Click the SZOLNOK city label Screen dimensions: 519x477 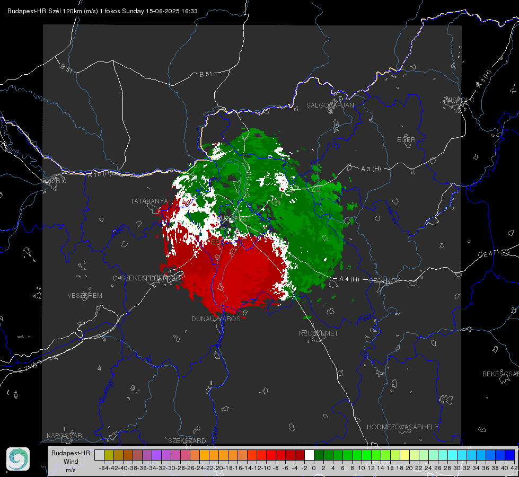pyautogui.click(x=385, y=281)
